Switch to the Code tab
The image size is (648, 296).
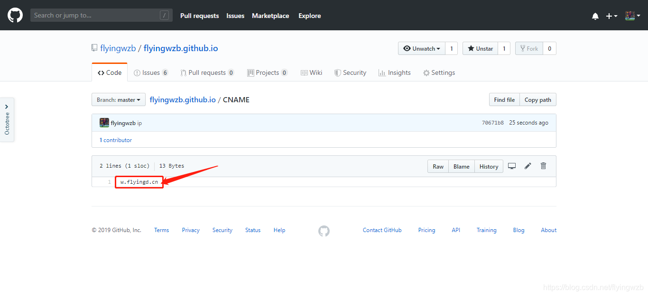pos(110,72)
